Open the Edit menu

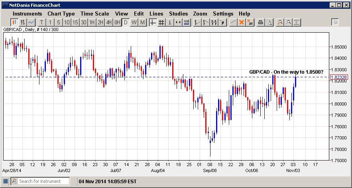point(139,14)
